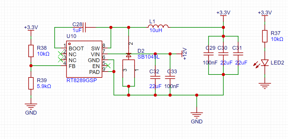Click the 5.9kΩ value of R39
The height and width of the screenshot is (139, 288).
click(x=44, y=86)
